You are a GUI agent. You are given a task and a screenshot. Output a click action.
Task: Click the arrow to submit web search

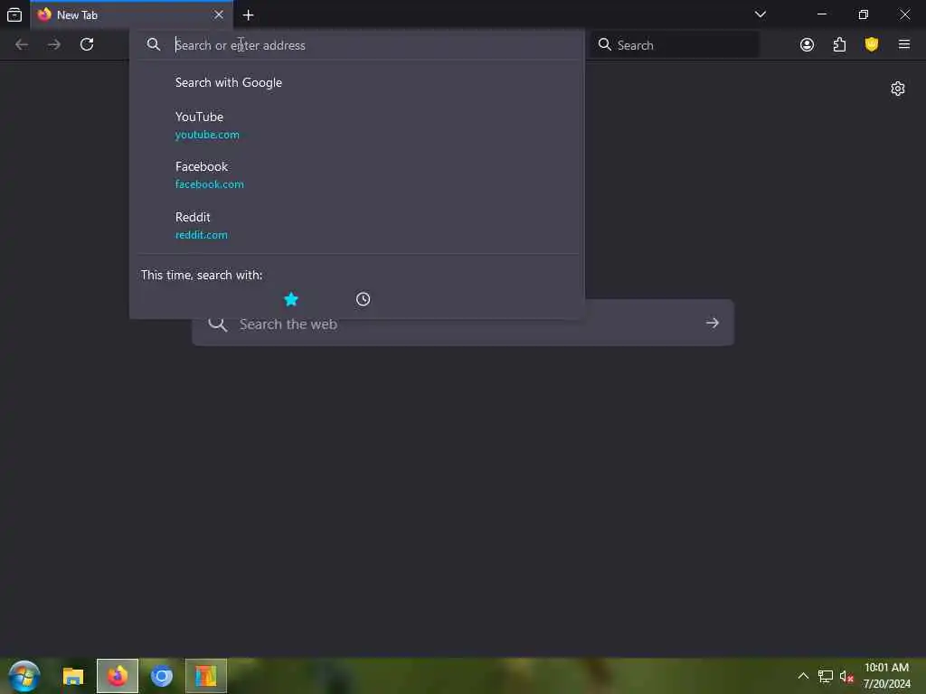[713, 323]
